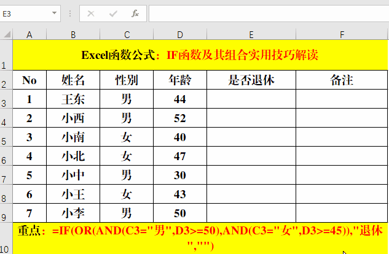Select row 7 header
This screenshot has height=254, width=389.
click(6, 175)
